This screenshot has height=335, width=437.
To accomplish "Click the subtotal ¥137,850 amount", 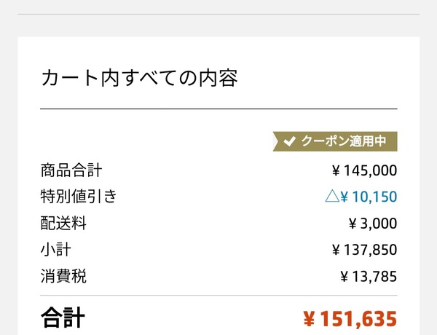I will click(x=365, y=250).
